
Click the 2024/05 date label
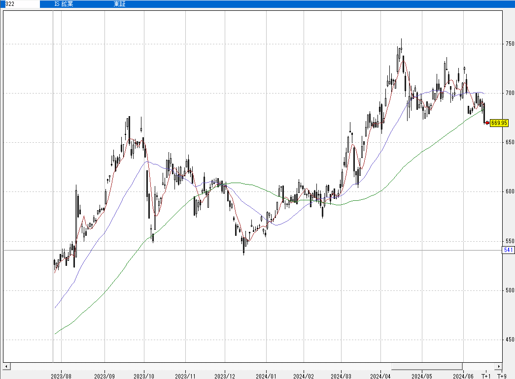coord(422,376)
